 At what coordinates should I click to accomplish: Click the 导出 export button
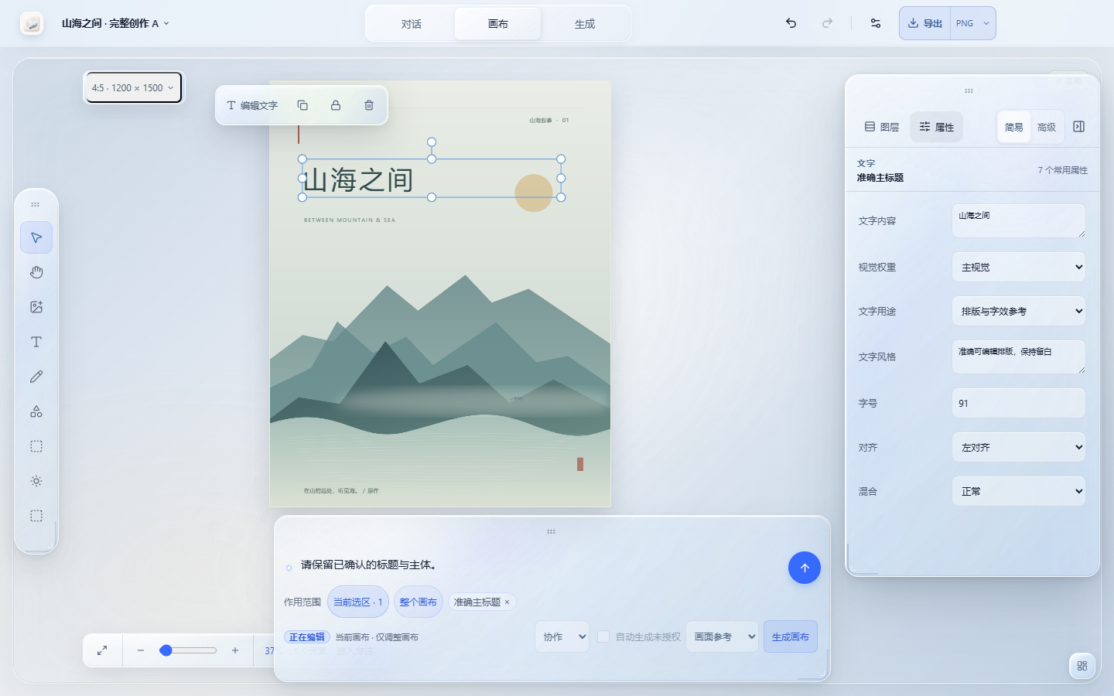tap(925, 23)
